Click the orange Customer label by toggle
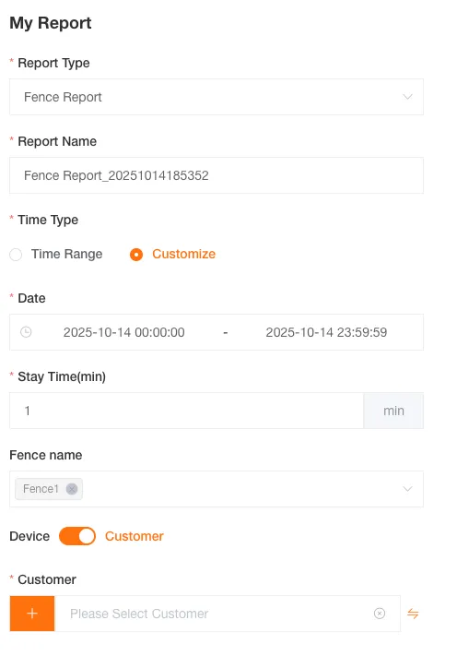This screenshot has width=457, height=656. (135, 536)
